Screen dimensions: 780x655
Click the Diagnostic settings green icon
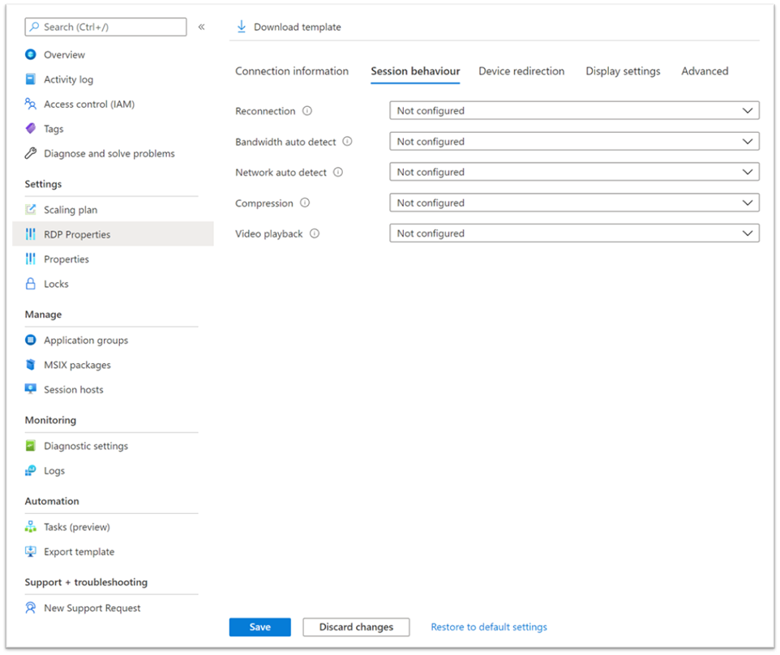pyautogui.click(x=30, y=446)
